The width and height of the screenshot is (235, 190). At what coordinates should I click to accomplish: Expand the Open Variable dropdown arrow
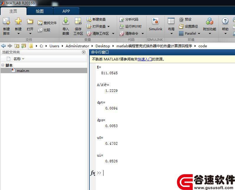click(109, 26)
